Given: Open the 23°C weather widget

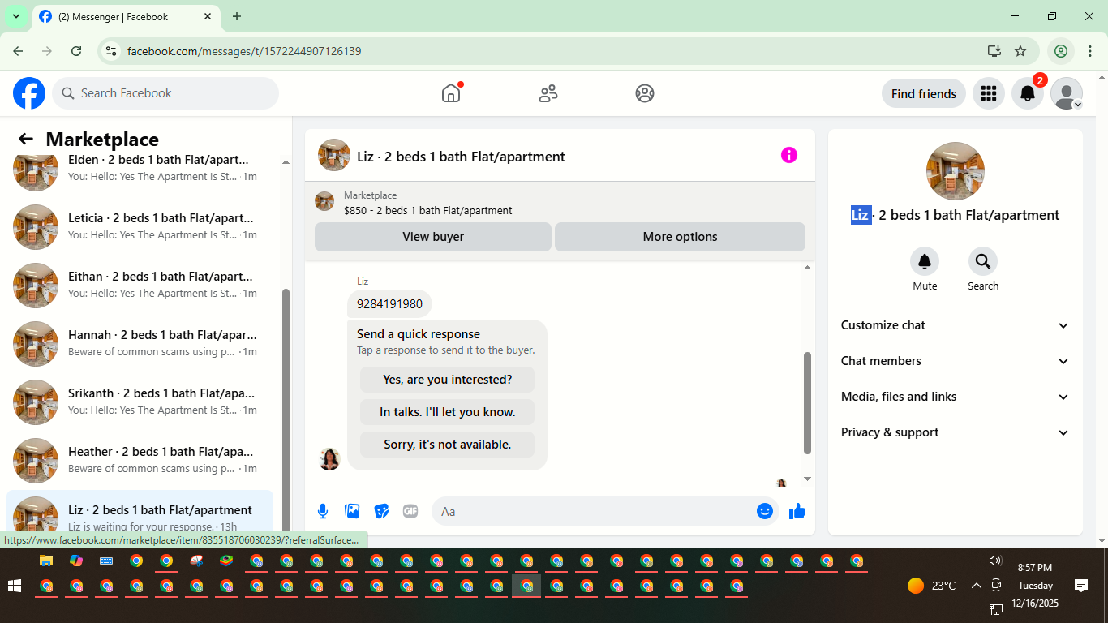Looking at the screenshot, I should [931, 585].
